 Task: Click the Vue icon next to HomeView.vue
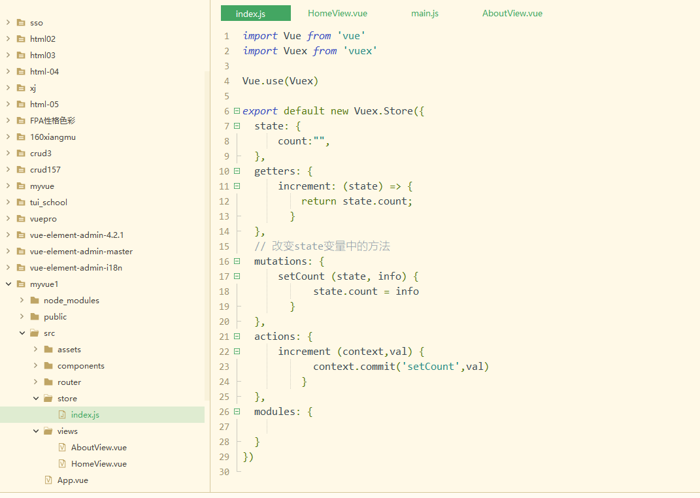pos(62,463)
